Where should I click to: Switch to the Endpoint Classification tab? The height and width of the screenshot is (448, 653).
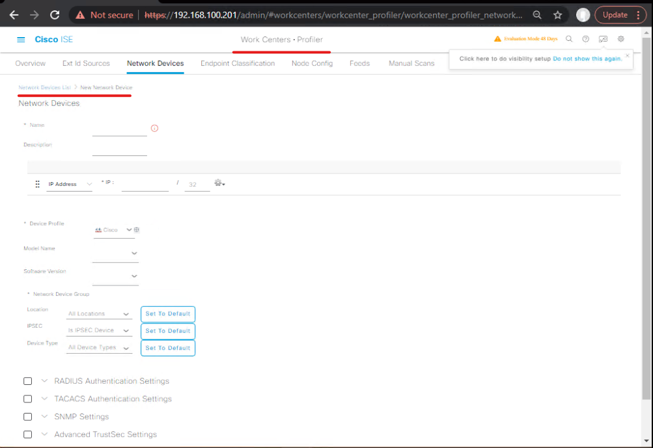238,63
